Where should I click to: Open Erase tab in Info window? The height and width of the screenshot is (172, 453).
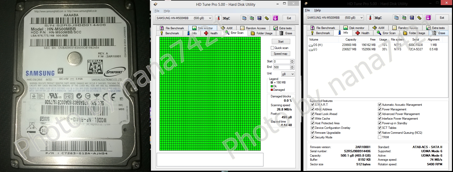(x=439, y=33)
